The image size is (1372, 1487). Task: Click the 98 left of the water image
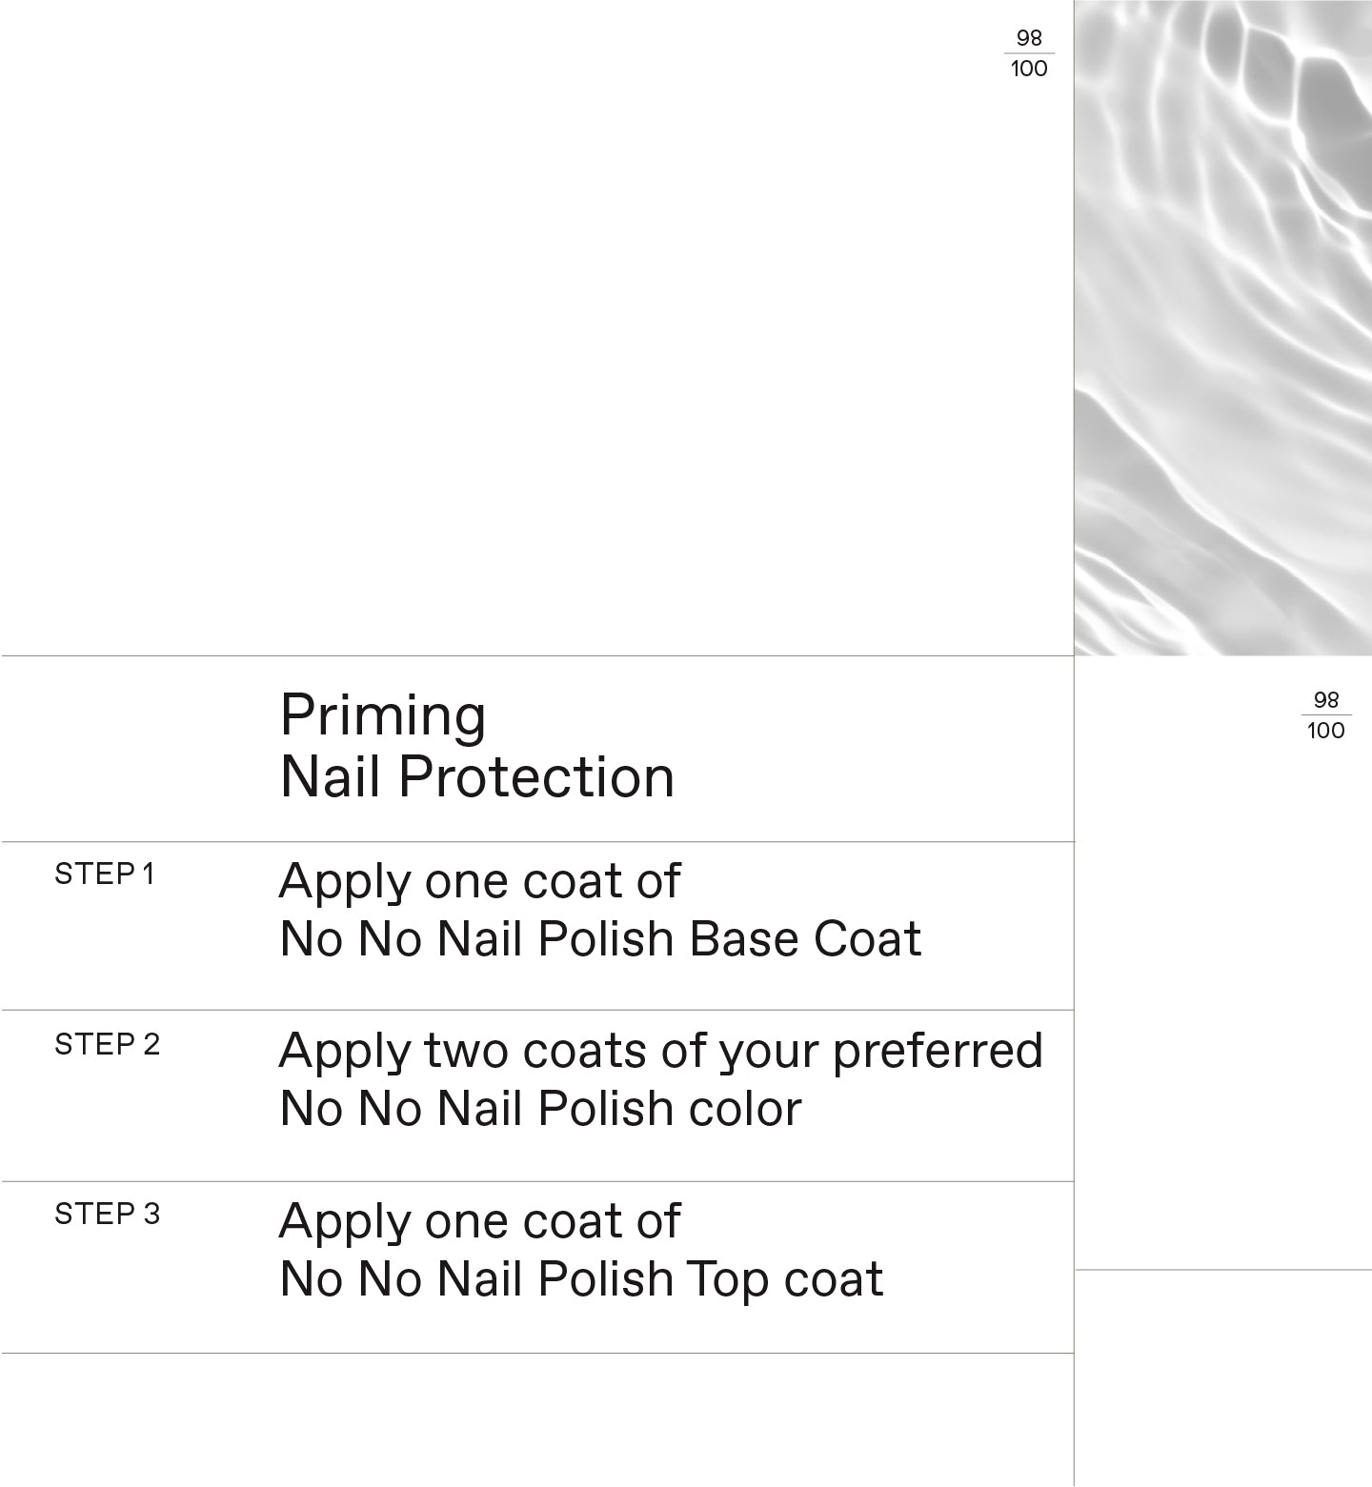coord(1029,38)
